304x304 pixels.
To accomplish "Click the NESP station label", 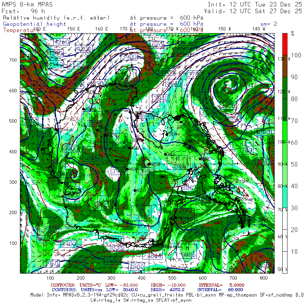I will click(x=155, y=164).
